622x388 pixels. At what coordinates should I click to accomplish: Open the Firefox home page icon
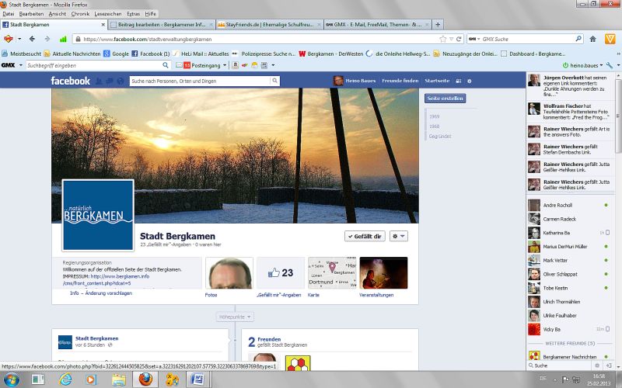coord(592,39)
